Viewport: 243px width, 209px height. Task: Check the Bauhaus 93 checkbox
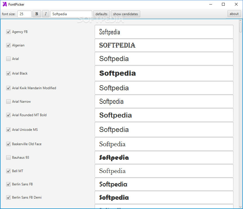8,158
